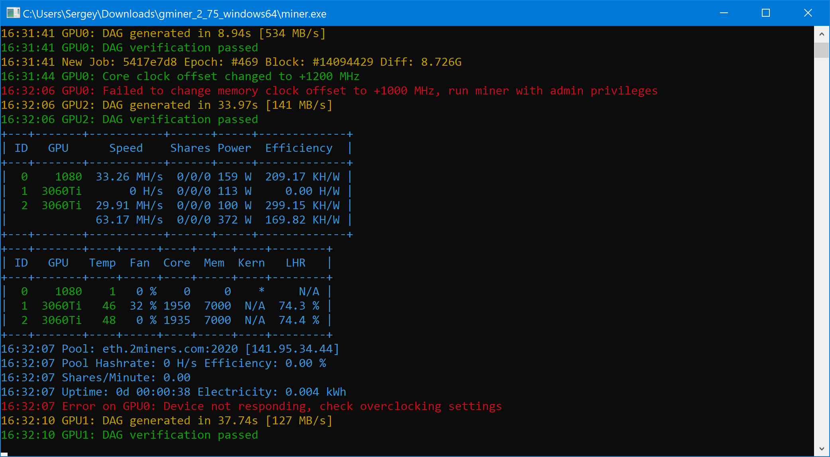This screenshot has height=457, width=830.
Task: Minimize the miner.exe console window
Action: [x=724, y=13]
